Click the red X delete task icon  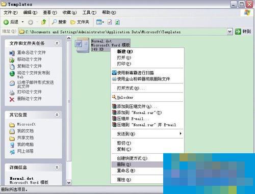pos(12,99)
